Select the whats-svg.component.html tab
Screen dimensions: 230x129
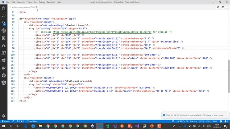pyautogui.click(x=23, y=7)
